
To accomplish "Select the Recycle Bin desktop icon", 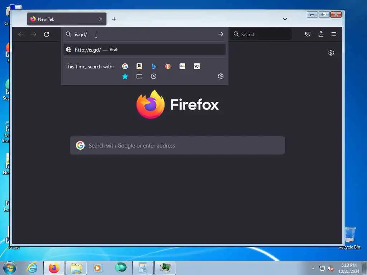I will tap(349, 238).
